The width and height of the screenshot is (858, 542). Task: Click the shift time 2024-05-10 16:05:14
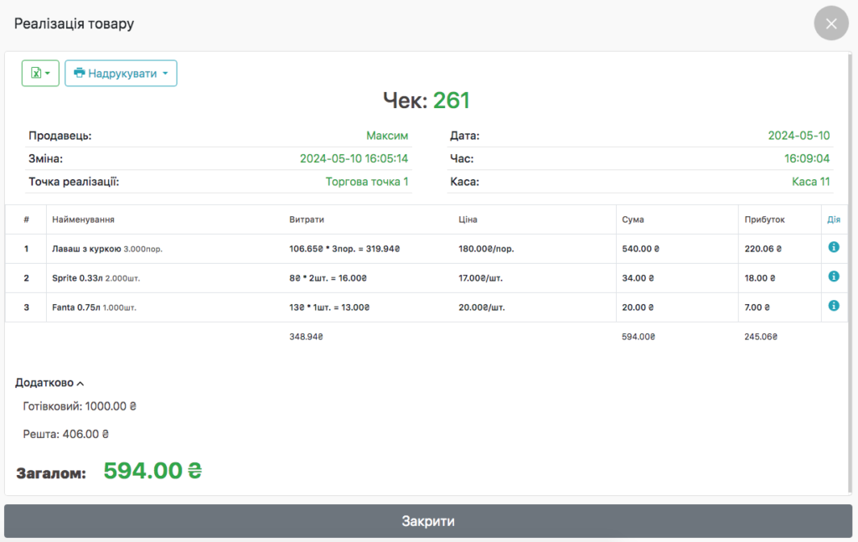tap(354, 158)
